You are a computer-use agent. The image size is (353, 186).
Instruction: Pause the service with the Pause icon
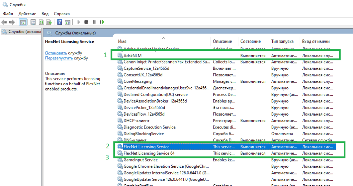(94, 22)
